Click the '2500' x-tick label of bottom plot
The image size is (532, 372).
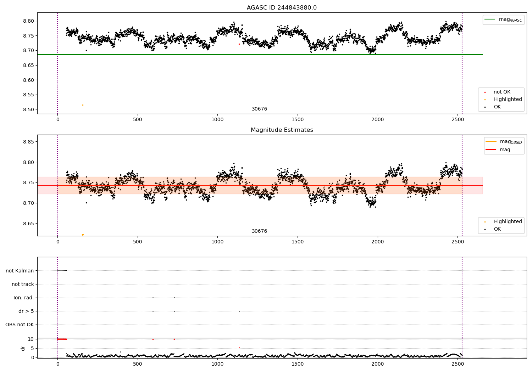coord(458,364)
